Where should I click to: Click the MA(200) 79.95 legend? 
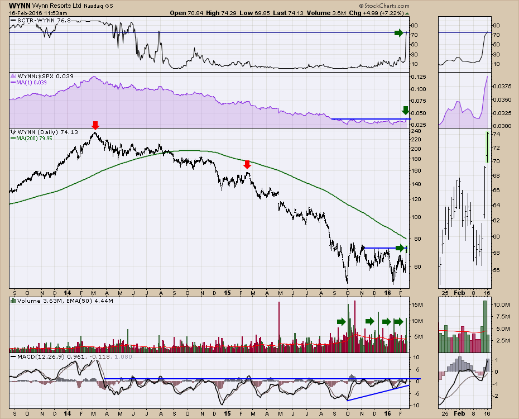34,139
